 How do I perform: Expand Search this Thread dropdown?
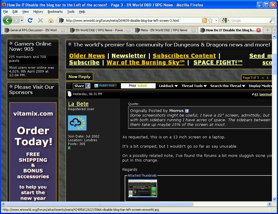(227, 86)
